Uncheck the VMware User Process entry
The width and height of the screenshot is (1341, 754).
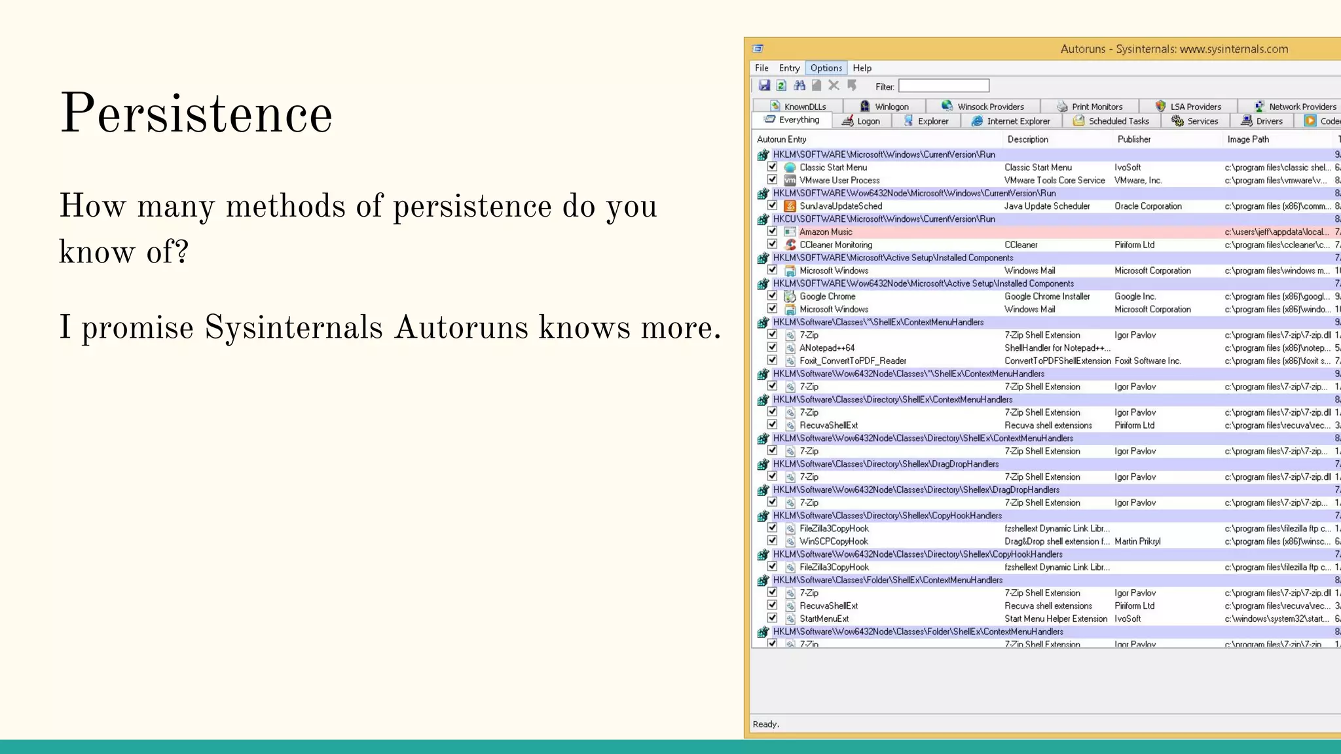coord(773,179)
